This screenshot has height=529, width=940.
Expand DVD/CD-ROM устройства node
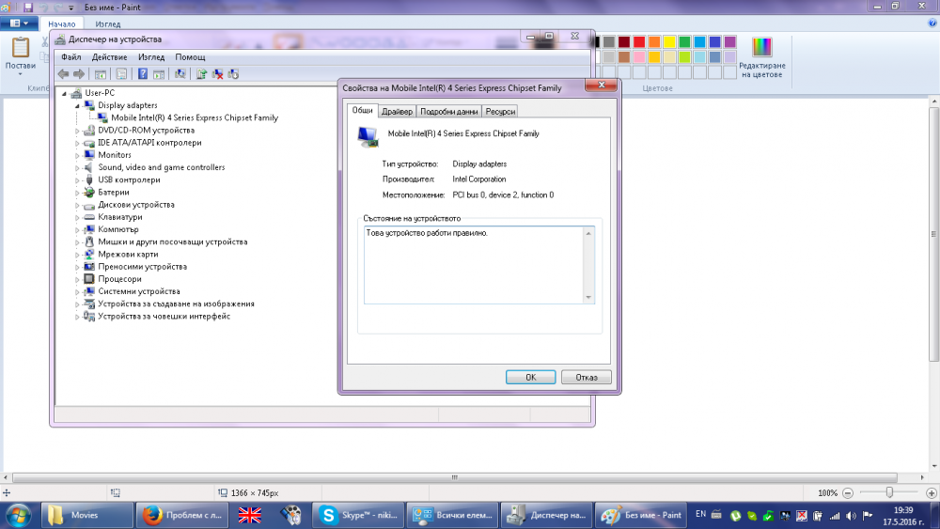(77, 131)
